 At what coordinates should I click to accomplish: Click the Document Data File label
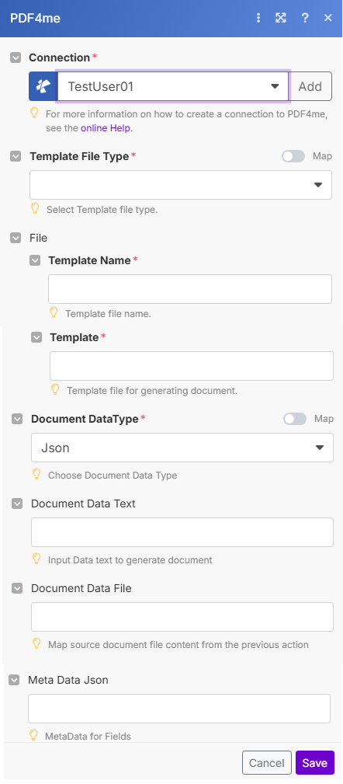81,588
